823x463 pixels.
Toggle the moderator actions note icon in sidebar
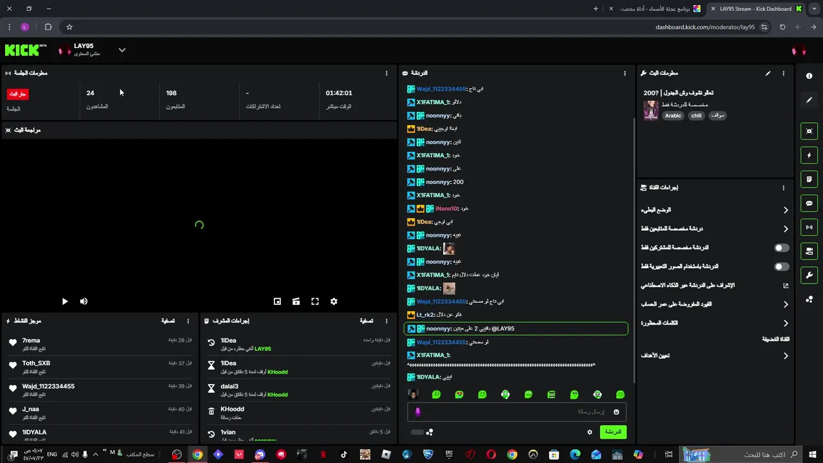tap(809, 179)
